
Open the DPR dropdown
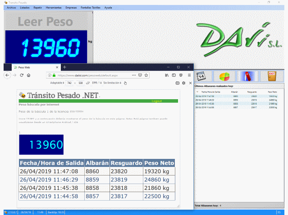(96, 83)
